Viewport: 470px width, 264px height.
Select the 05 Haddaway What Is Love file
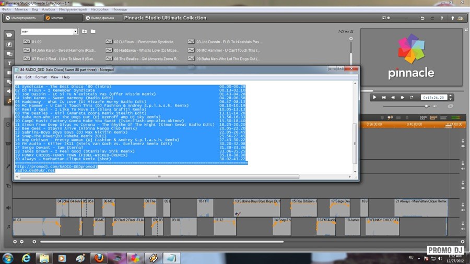coord(142,50)
